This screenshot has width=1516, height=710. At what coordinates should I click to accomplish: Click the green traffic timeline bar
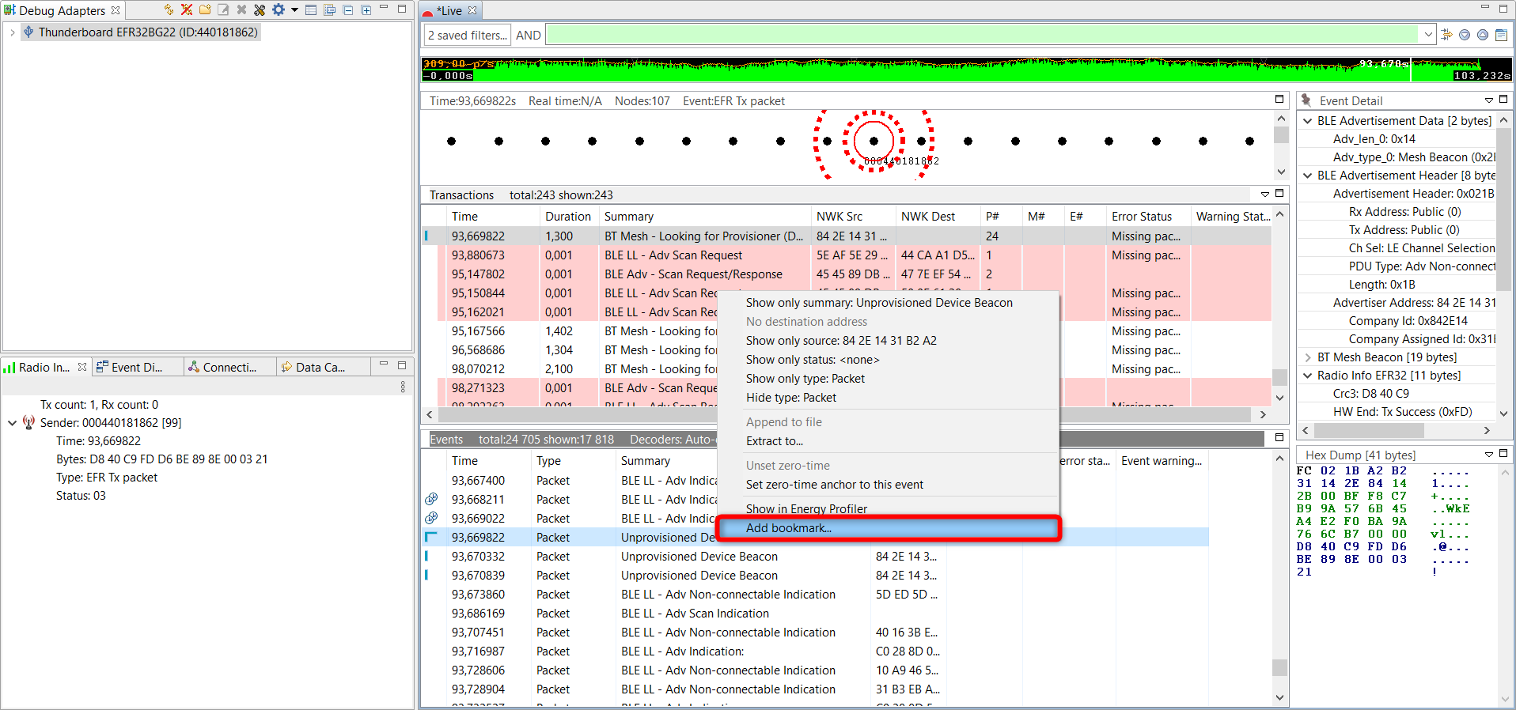click(x=967, y=70)
